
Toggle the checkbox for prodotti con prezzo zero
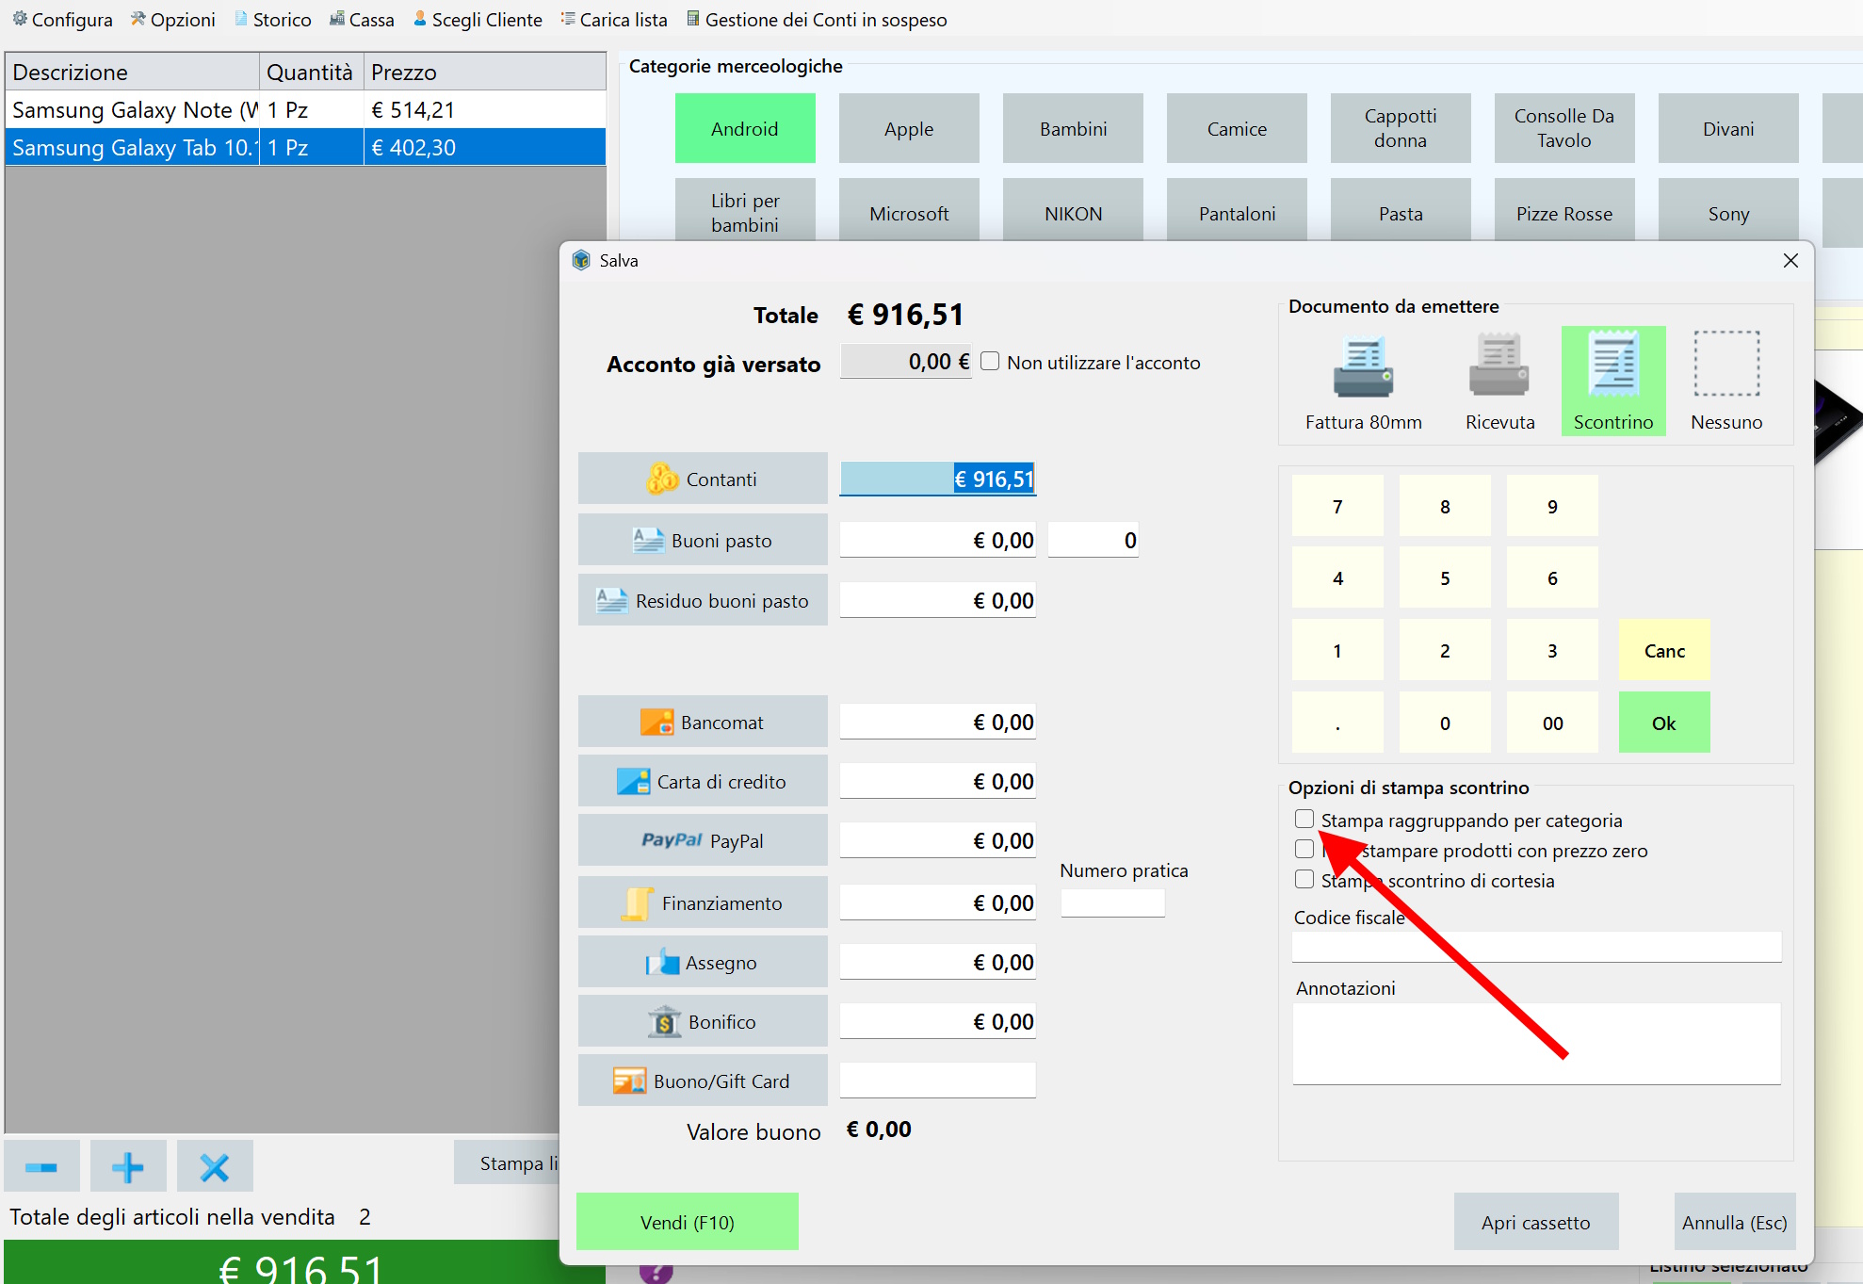1304,850
